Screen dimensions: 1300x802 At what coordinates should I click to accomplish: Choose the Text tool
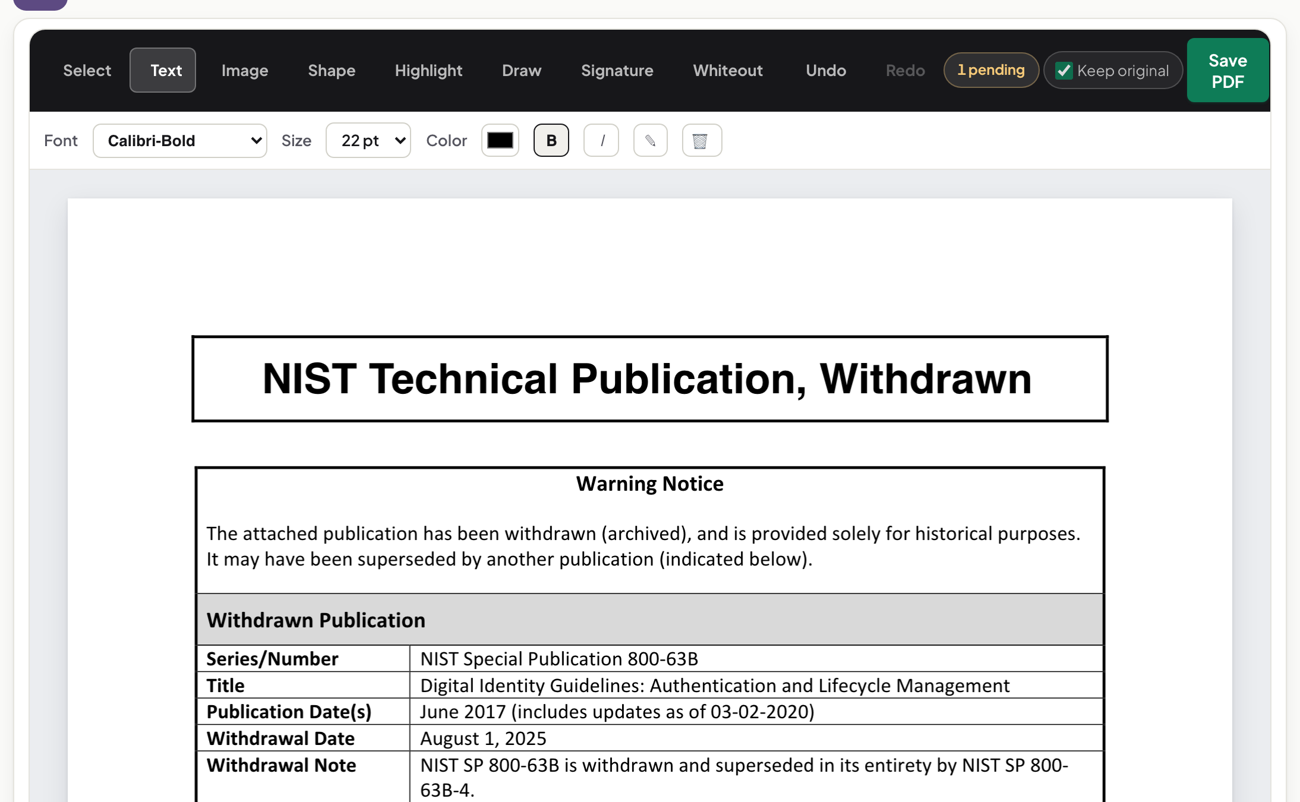click(163, 70)
